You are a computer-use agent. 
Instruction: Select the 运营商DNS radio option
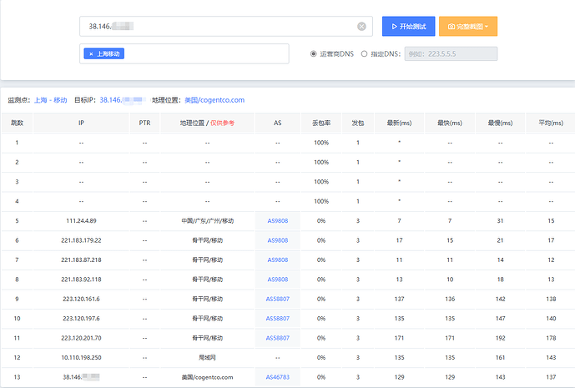(314, 54)
